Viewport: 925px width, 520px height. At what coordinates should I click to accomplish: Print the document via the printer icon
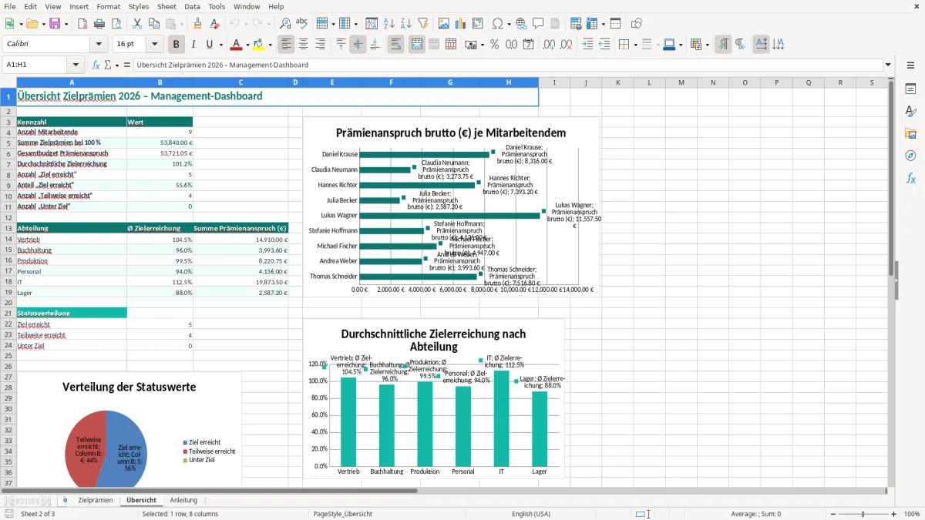coord(99,24)
